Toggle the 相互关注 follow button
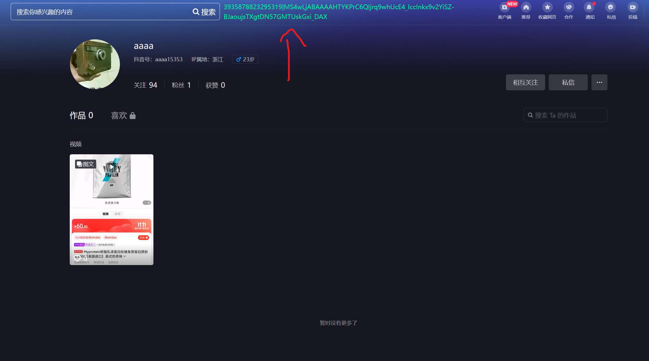The width and height of the screenshot is (649, 361). click(525, 82)
